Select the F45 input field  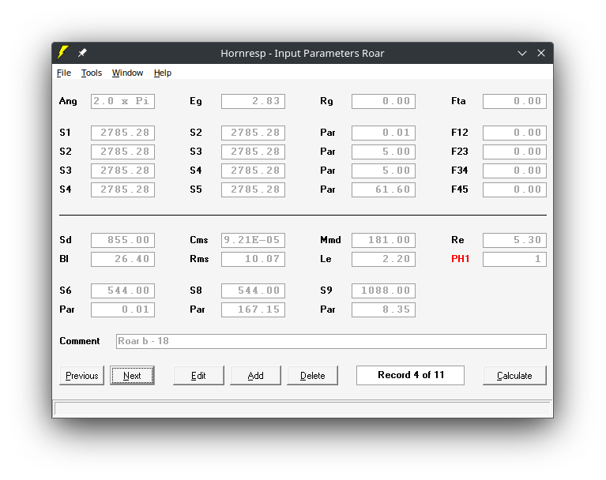pos(514,189)
